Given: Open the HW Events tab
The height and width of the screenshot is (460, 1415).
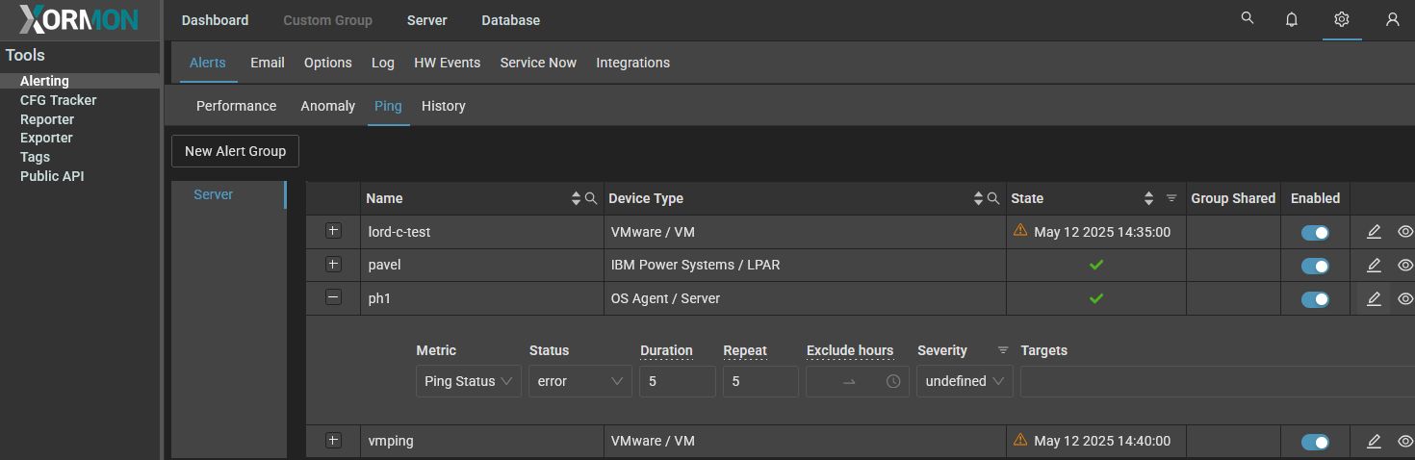Looking at the screenshot, I should [x=447, y=63].
